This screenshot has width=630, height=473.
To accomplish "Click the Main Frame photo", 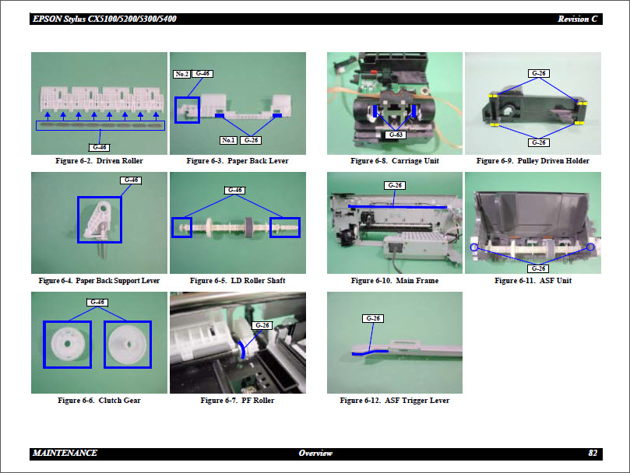I will pos(395,222).
